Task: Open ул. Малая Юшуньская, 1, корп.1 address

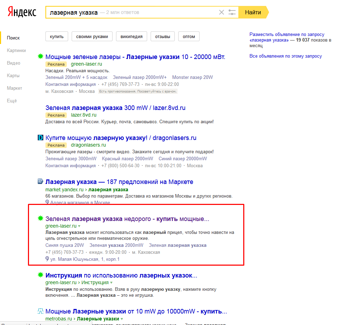Action: coord(85,259)
